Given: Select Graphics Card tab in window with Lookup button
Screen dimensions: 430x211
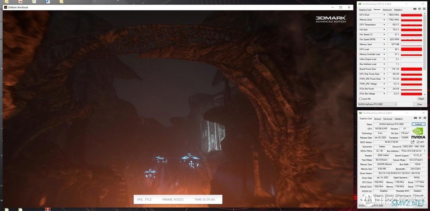Looking at the screenshot, I should pyautogui.click(x=365, y=119).
